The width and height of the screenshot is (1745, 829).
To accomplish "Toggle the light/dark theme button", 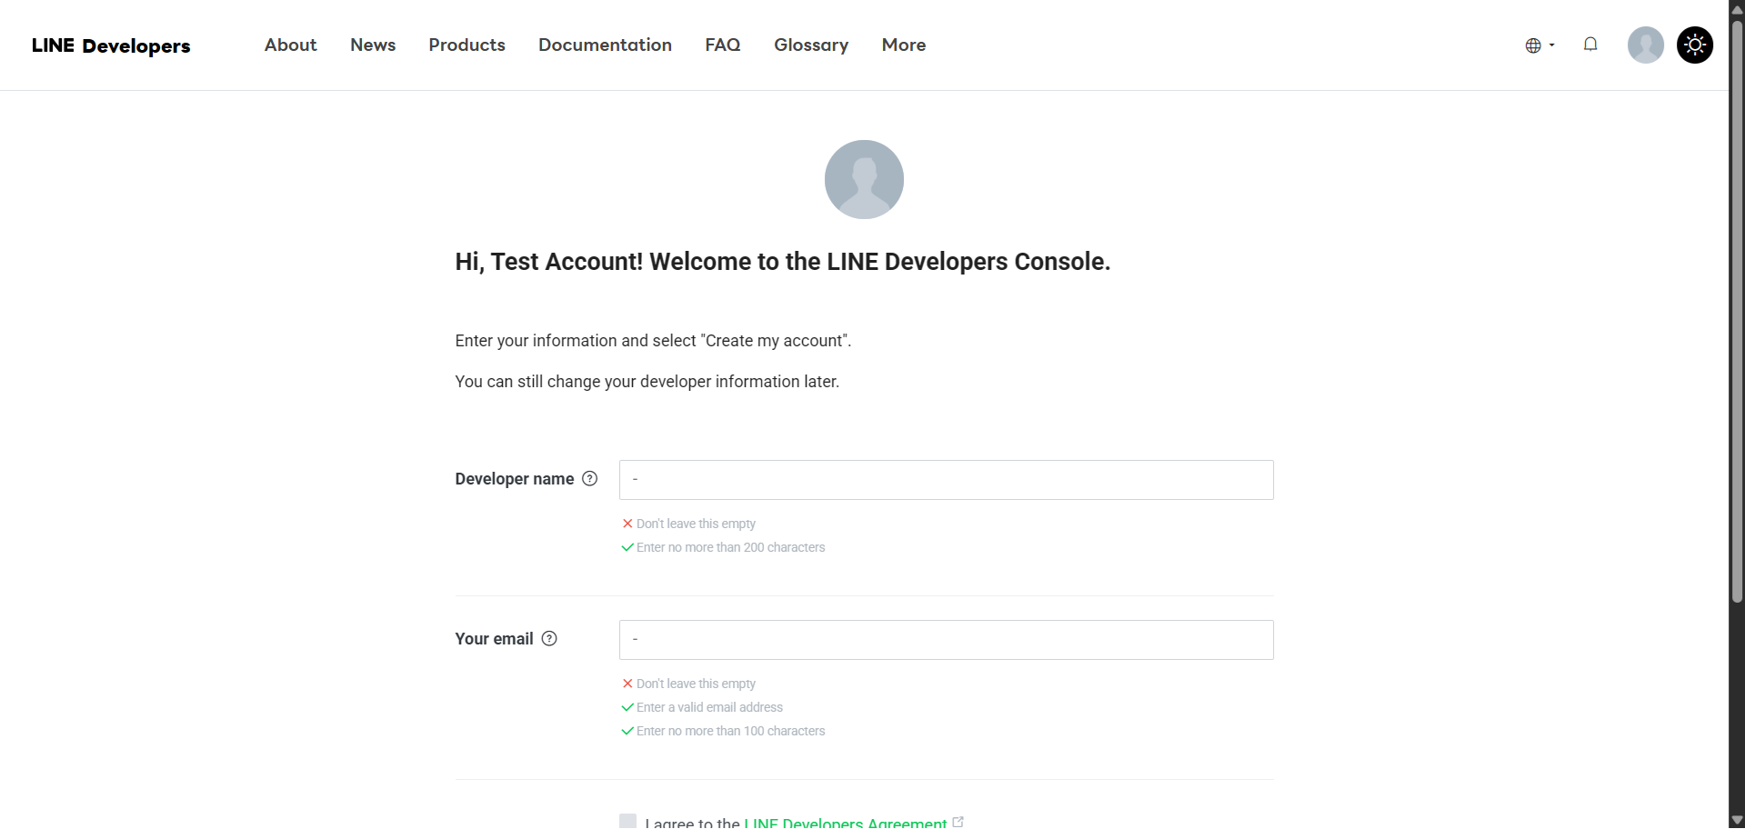I will (x=1694, y=45).
